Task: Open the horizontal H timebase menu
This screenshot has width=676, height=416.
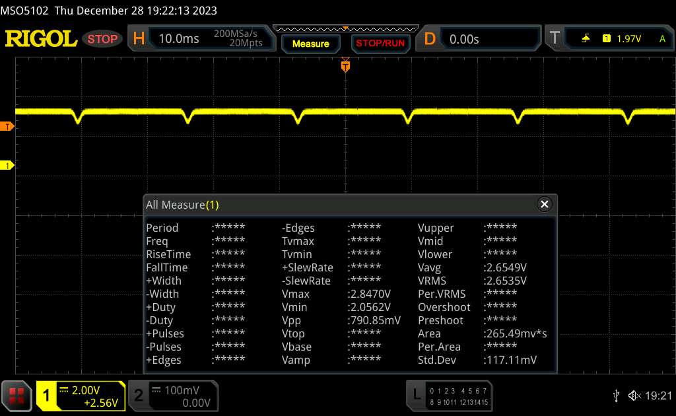Action: tap(139, 39)
